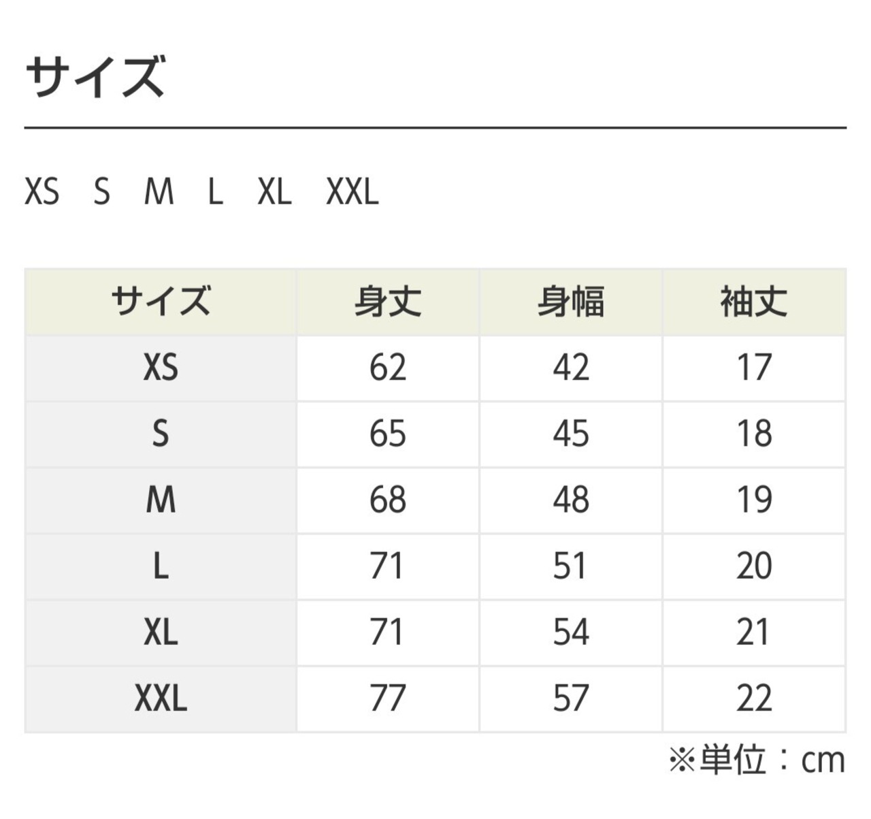
Task: Choose size S in the top size list
Action: tap(101, 192)
